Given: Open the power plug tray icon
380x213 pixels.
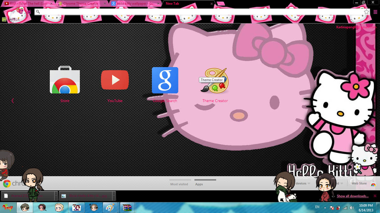Looking at the screenshot, I should [x=338, y=208].
